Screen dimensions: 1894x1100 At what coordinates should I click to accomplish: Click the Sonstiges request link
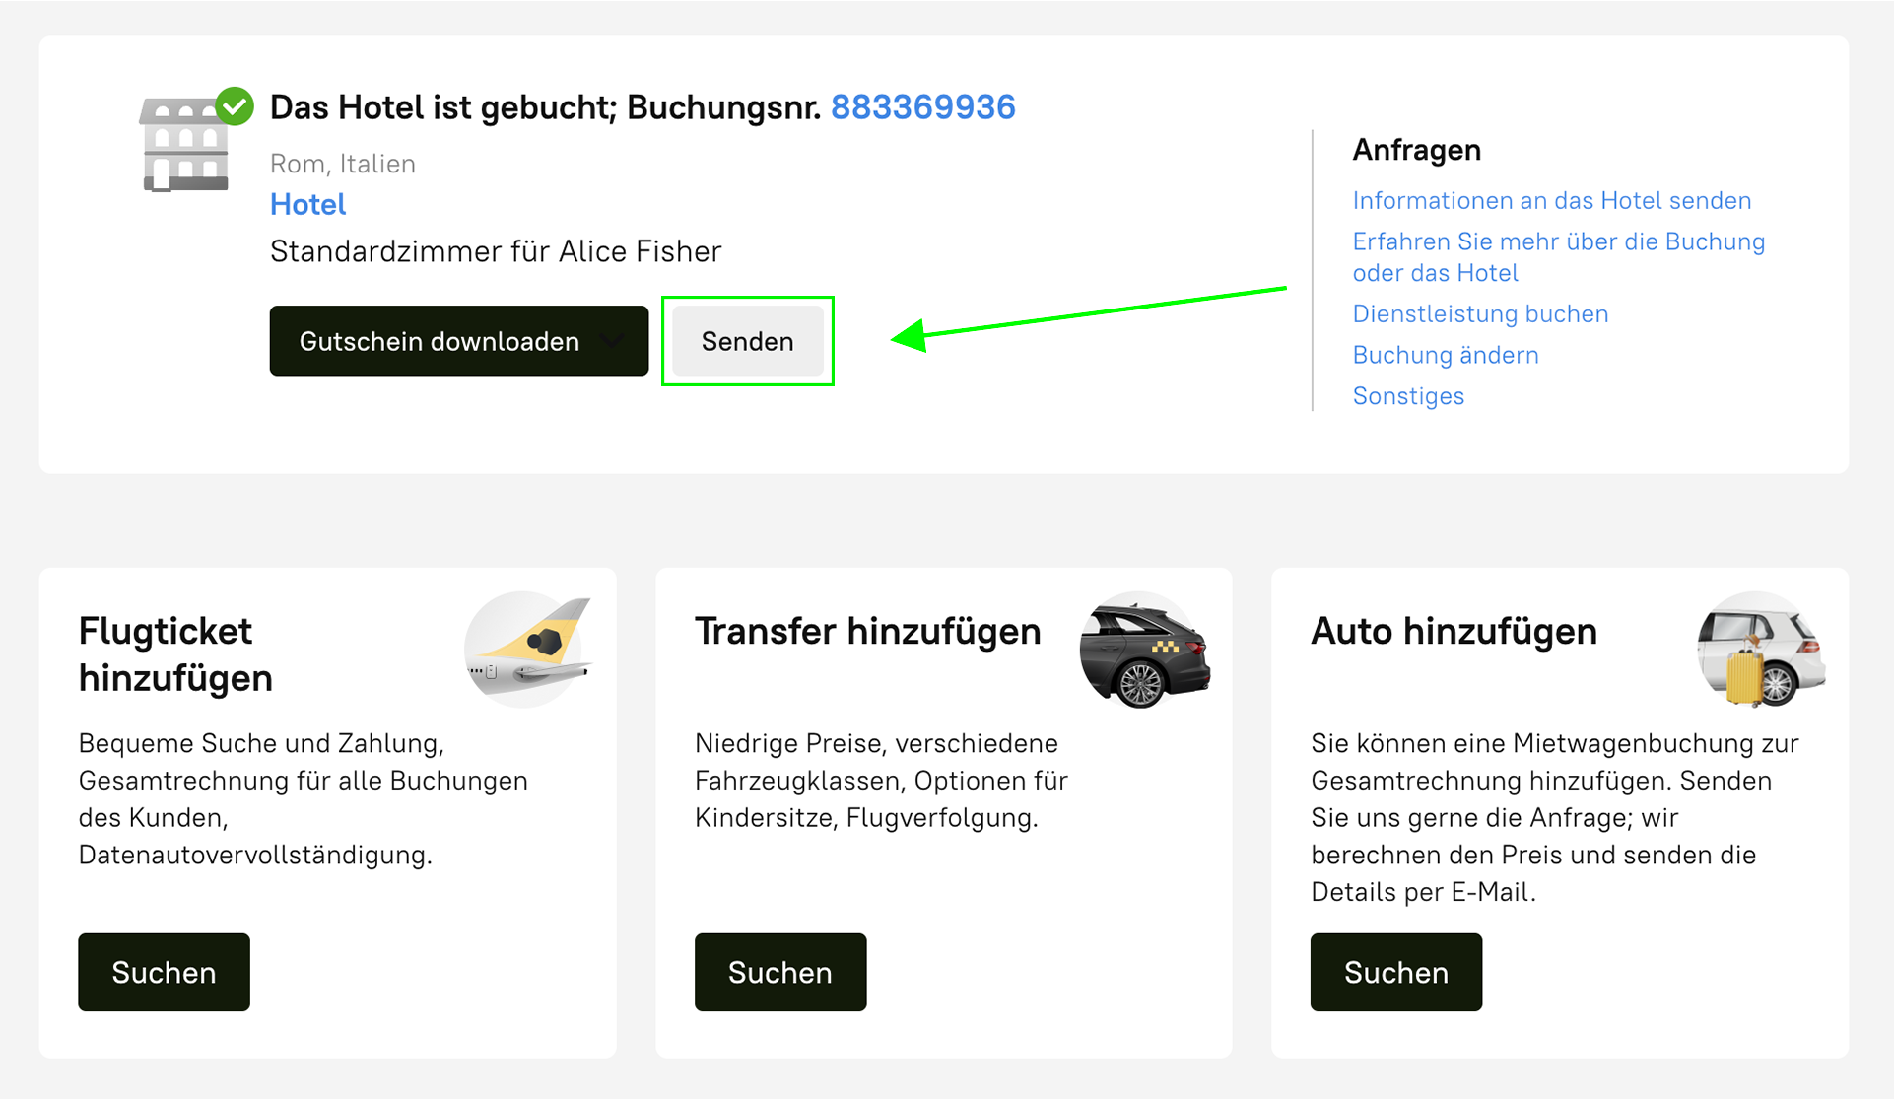tap(1408, 396)
